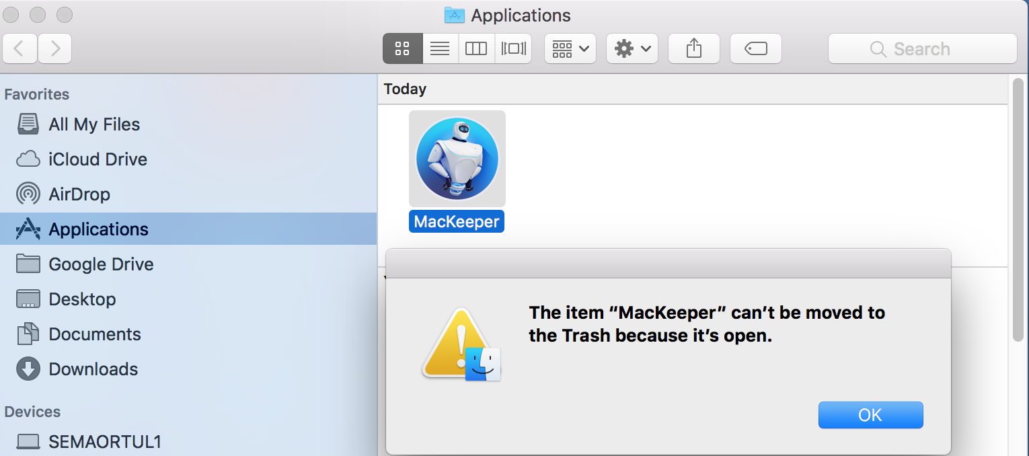The image size is (1029, 456).
Task: Click the Today group header
Action: tap(405, 89)
